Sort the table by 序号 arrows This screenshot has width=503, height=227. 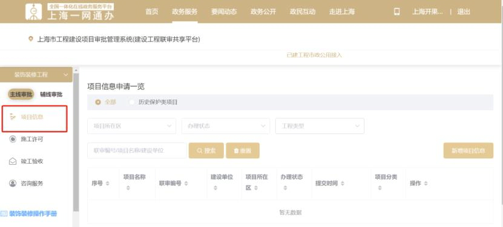coord(108,184)
